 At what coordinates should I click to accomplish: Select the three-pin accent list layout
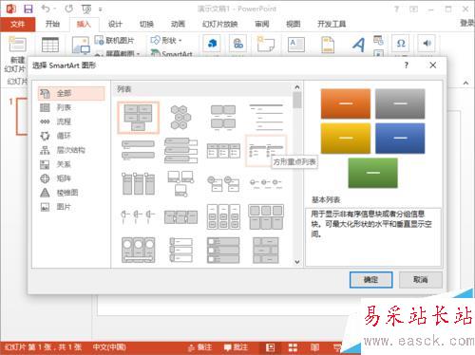click(138, 217)
